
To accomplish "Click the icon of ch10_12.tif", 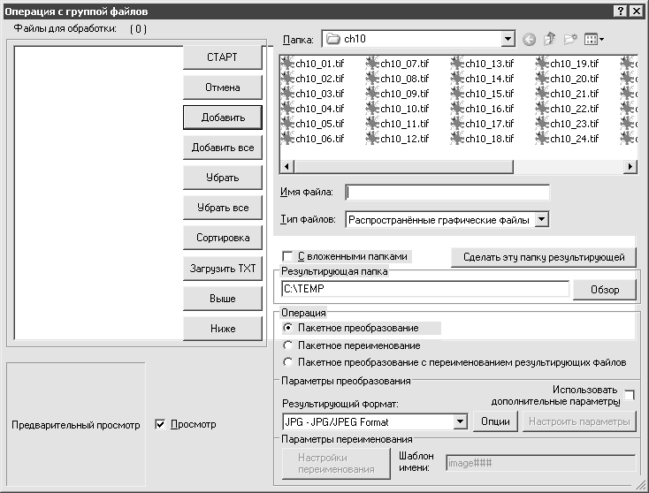I will point(372,138).
